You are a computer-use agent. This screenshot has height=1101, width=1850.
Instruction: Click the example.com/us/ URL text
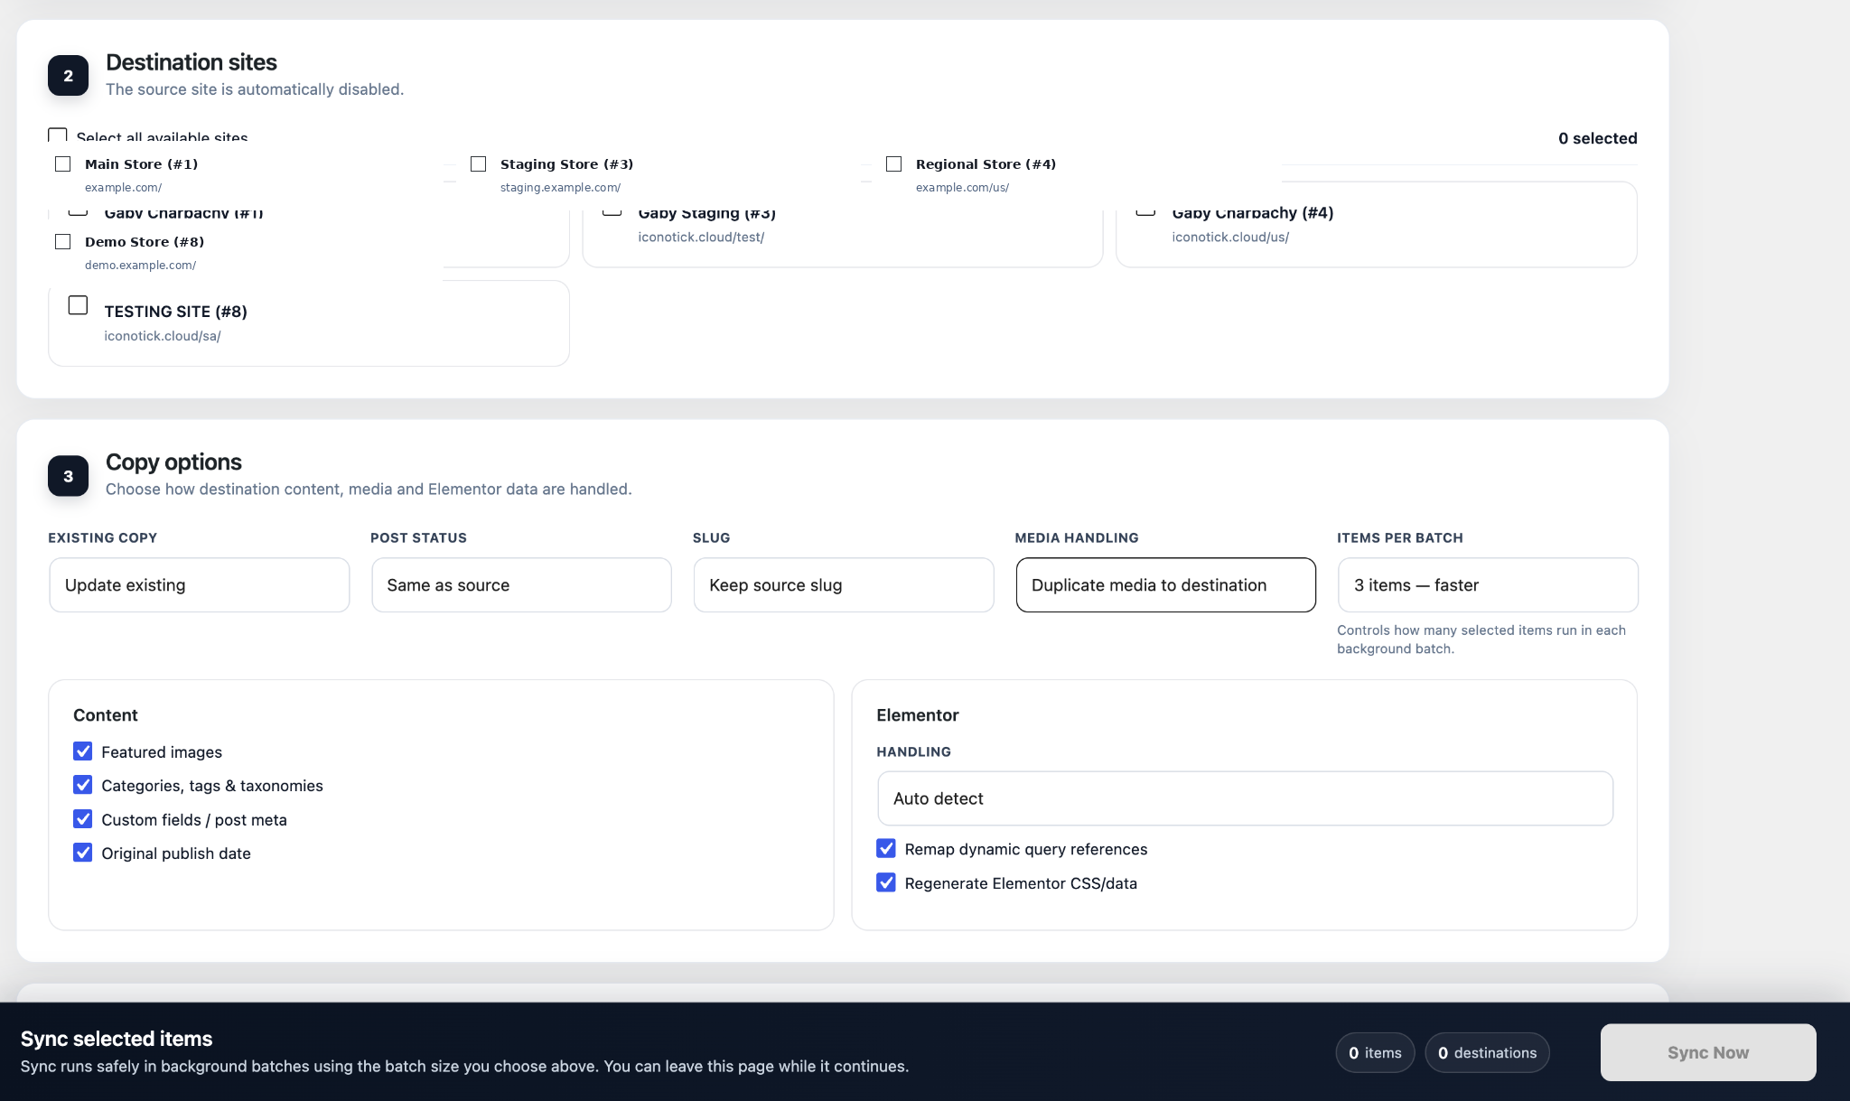[x=962, y=188]
